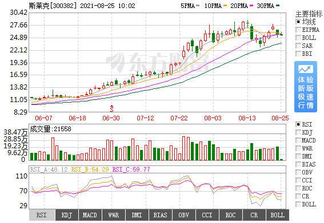Click the 06-18 date axis label
The width and height of the screenshot is (324, 223).
click(x=78, y=118)
